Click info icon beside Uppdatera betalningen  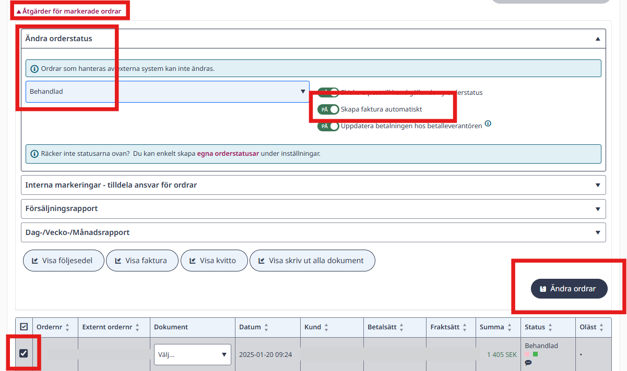coord(488,124)
